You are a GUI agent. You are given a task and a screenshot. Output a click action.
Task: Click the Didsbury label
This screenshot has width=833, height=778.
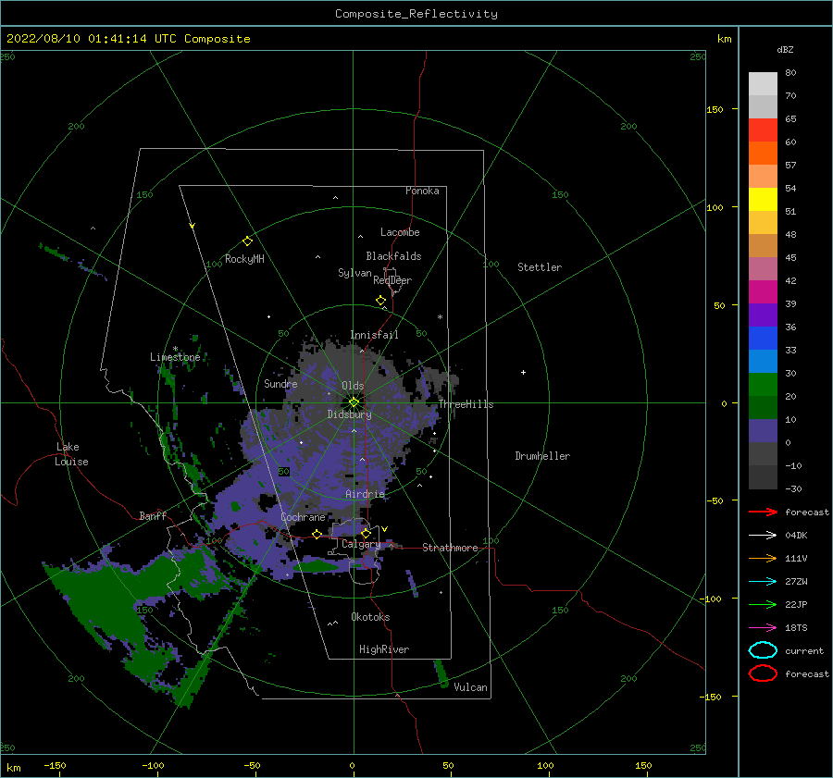tap(350, 414)
